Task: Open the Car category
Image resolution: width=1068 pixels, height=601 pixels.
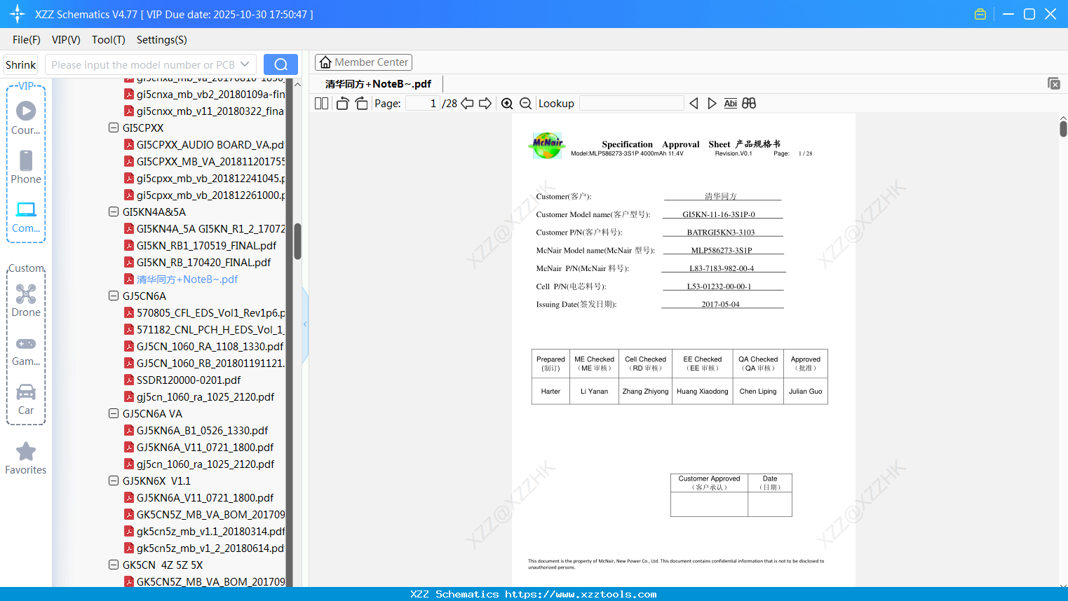Action: click(26, 399)
